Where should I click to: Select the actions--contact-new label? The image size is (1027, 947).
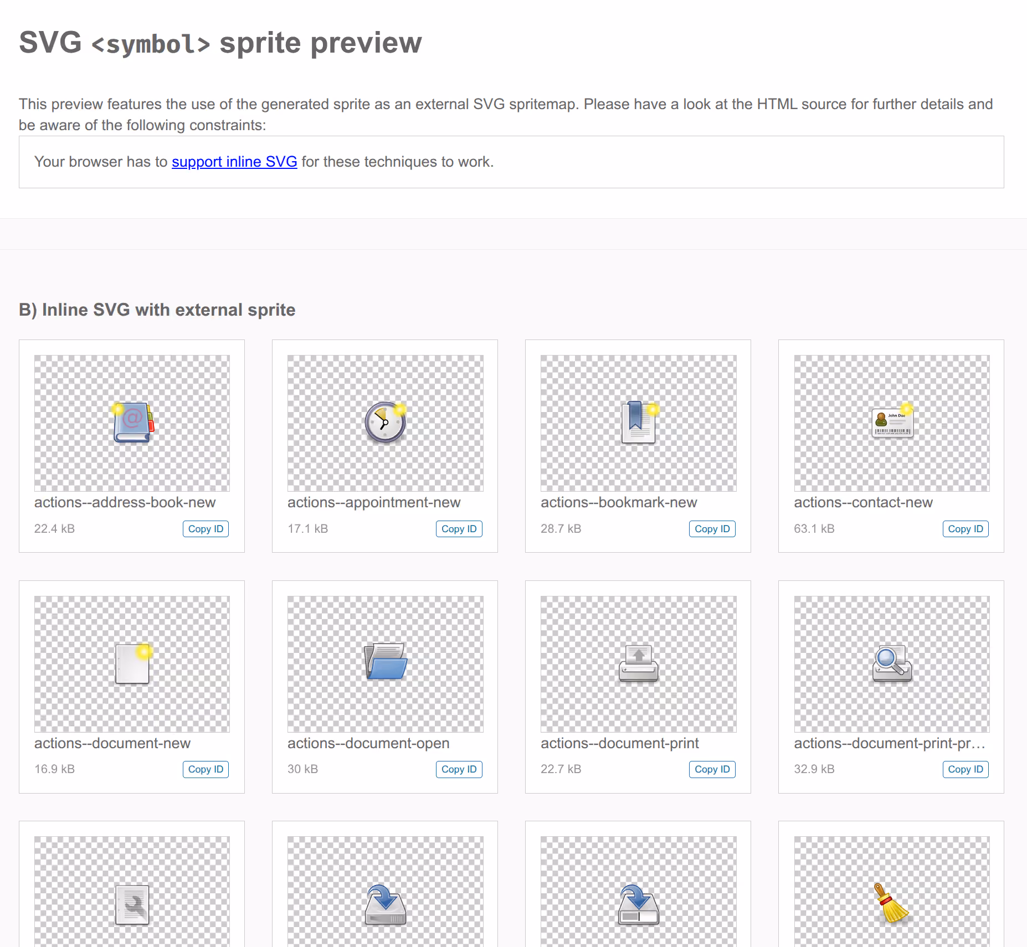[863, 502]
